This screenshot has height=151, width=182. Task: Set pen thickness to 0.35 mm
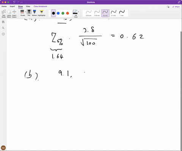tap(97, 13)
